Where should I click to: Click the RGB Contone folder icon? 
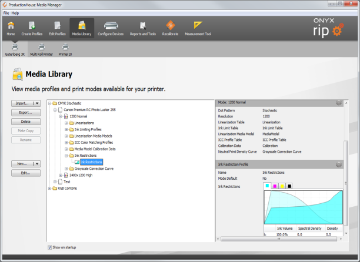coord(55,188)
